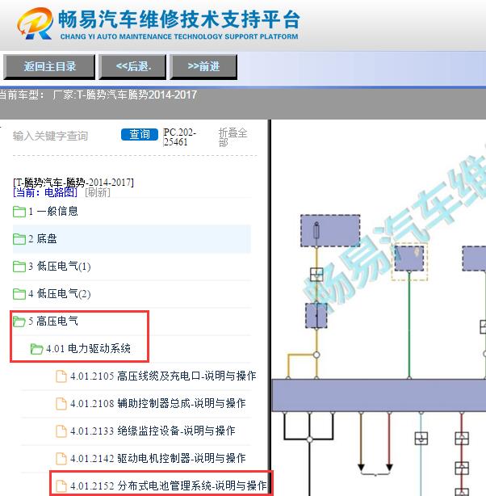The height and width of the screenshot is (496, 486).
Task: Return to main directory with 返回主目录
Action: click(x=49, y=67)
